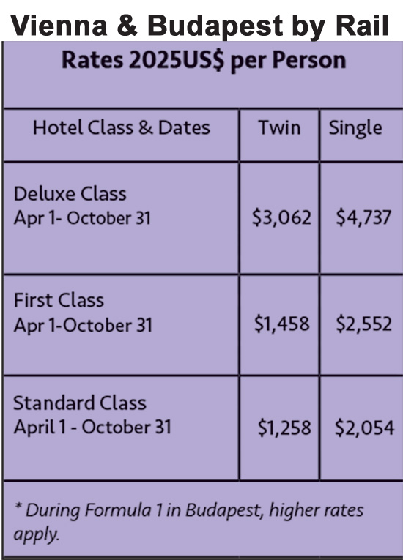Click the Vienna & Budapest by Rail title
This screenshot has height=560, width=403.
click(199, 26)
